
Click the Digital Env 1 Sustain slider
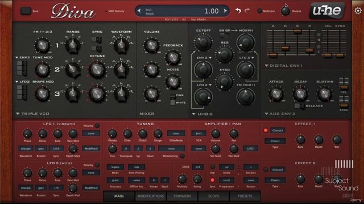(x=297, y=31)
